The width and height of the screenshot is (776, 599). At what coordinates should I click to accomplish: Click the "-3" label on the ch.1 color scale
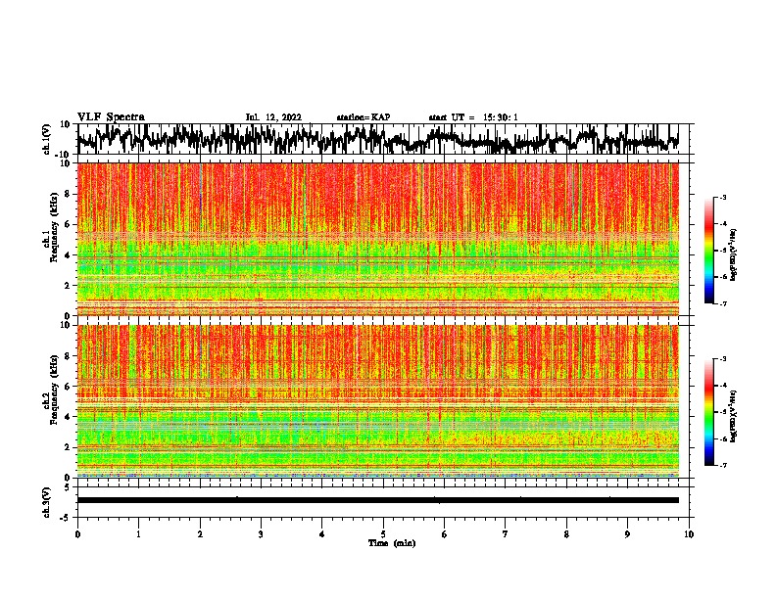point(723,197)
